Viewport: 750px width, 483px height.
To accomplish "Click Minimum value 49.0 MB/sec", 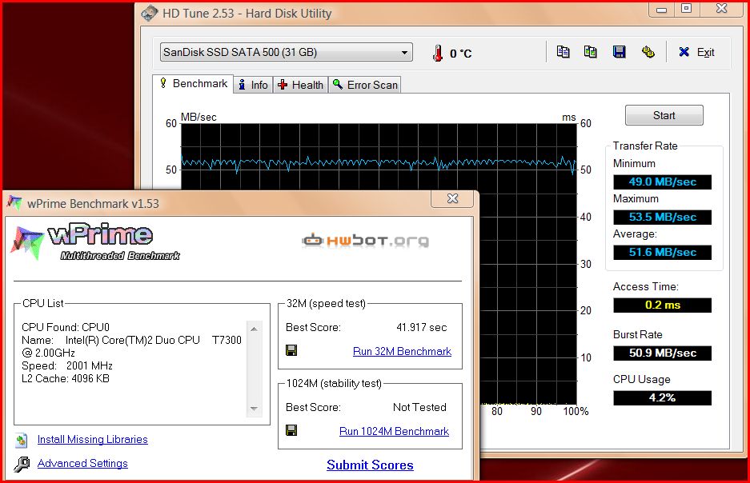I will pyautogui.click(x=663, y=182).
